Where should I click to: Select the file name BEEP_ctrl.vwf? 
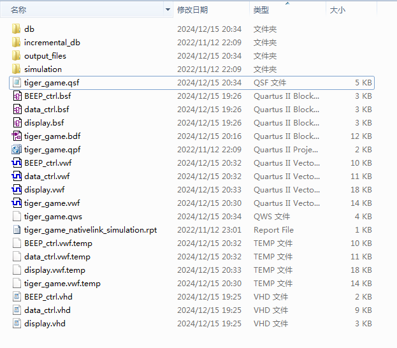48,163
